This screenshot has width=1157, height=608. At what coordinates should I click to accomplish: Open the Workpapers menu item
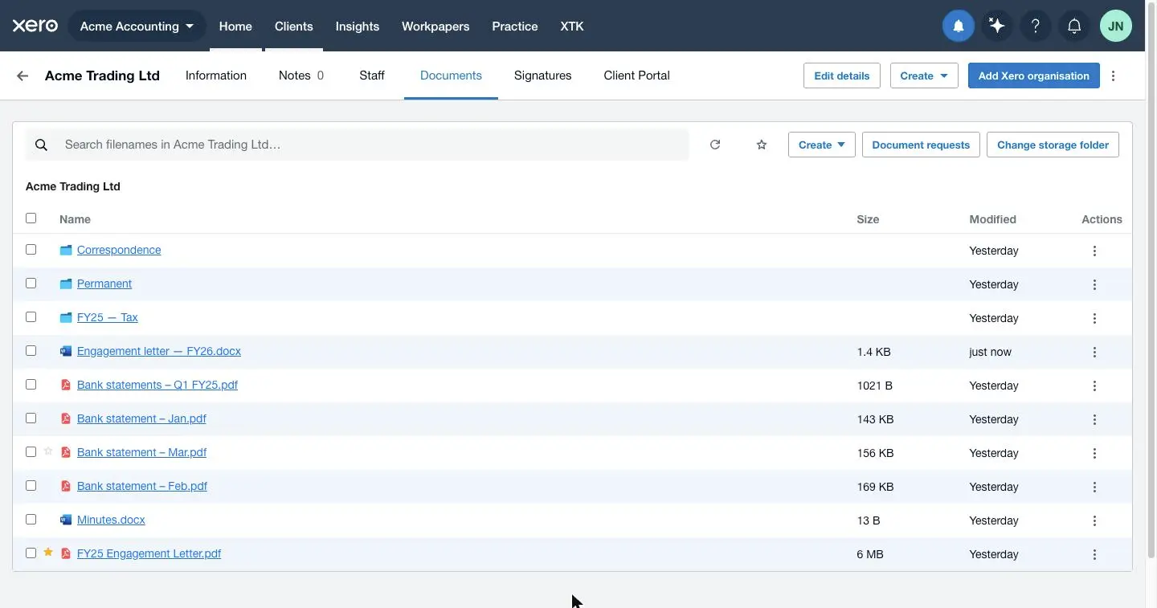pyautogui.click(x=435, y=26)
